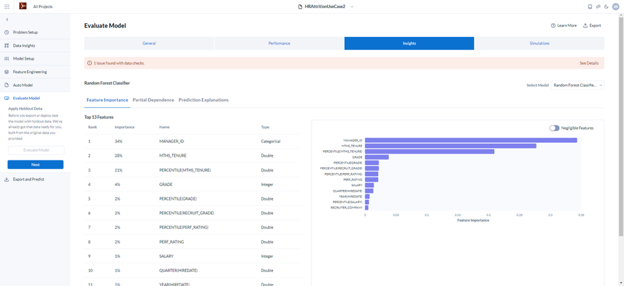Toggle dark mode moon icon
624x286 pixels.
coord(606,7)
